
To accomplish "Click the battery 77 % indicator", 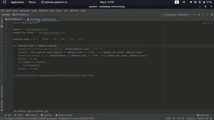I will click(207, 2).
